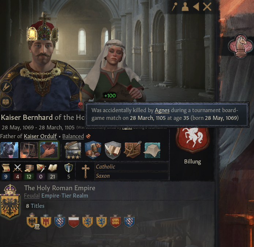Click the stacked books education trait icon
This screenshot has height=247, width=254.
[73, 150]
